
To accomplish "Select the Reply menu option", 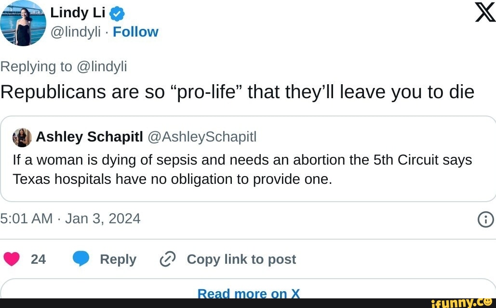I will 118,258.
